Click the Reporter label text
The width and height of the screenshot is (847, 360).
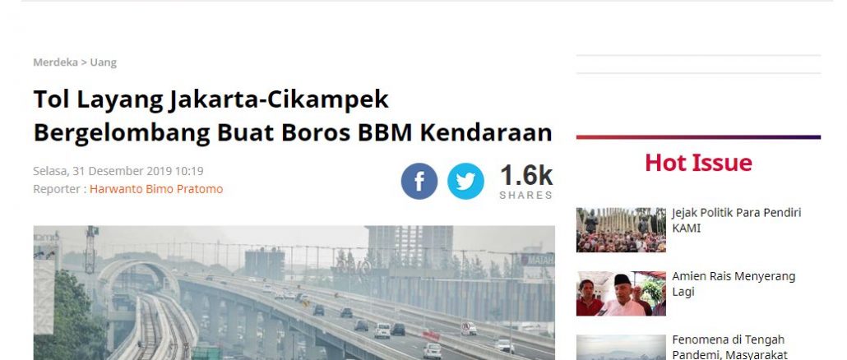pyautogui.click(x=59, y=189)
